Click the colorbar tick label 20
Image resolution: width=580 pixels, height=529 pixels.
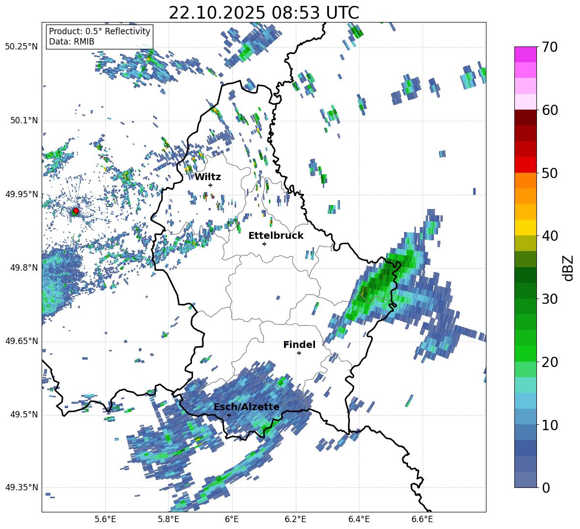[x=550, y=362]
